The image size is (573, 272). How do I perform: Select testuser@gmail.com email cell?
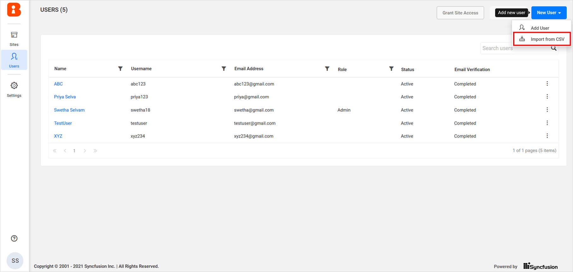(x=255, y=123)
